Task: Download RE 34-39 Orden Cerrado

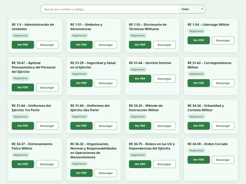Action: click(x=223, y=160)
